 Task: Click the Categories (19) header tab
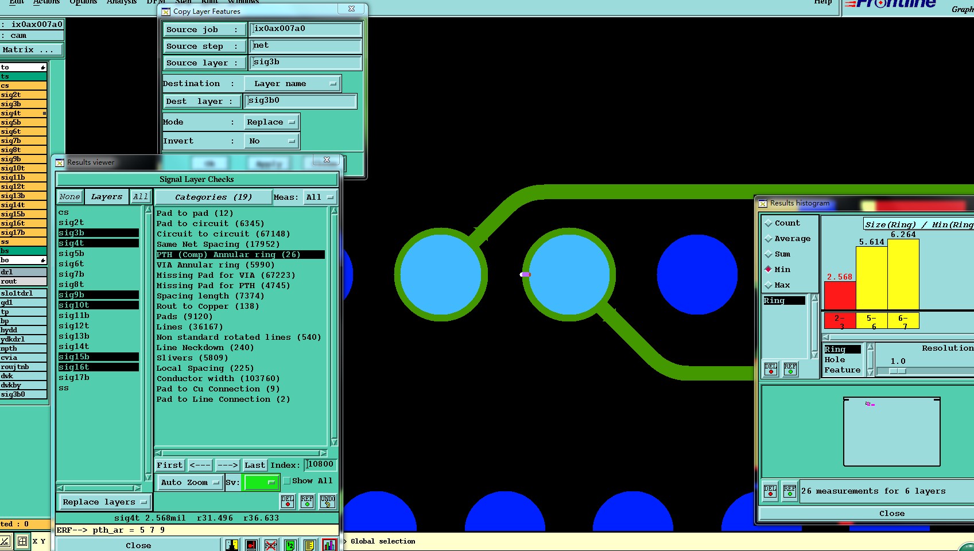(x=213, y=197)
